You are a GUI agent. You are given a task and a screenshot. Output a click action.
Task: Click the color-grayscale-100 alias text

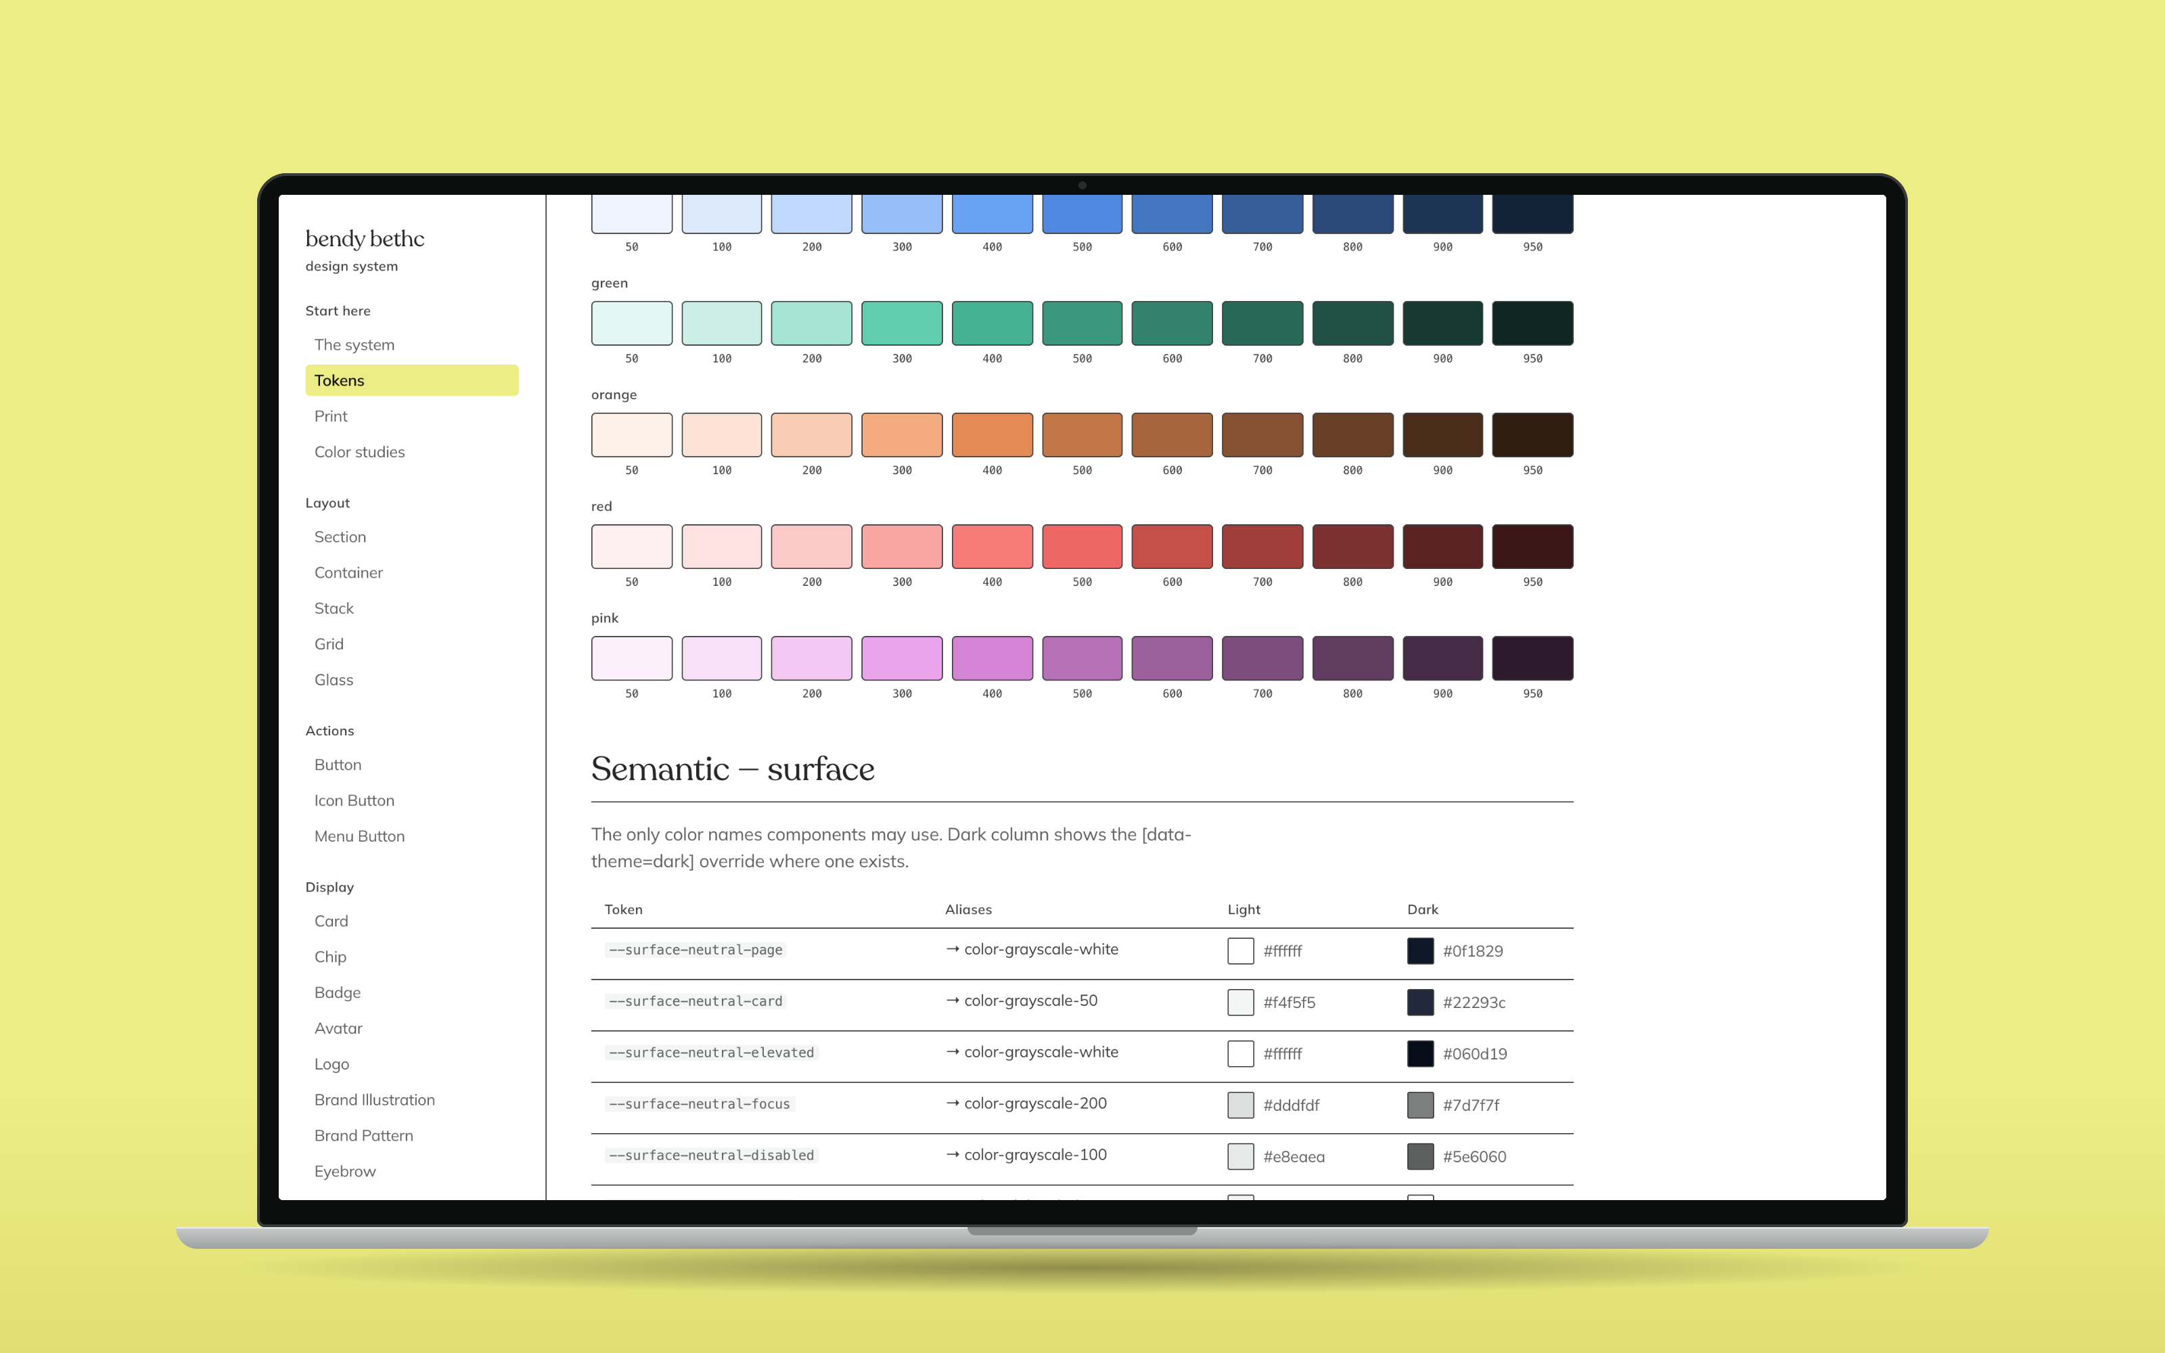click(x=1035, y=1154)
